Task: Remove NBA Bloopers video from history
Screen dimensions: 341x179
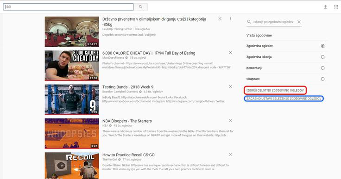Action: [230, 120]
